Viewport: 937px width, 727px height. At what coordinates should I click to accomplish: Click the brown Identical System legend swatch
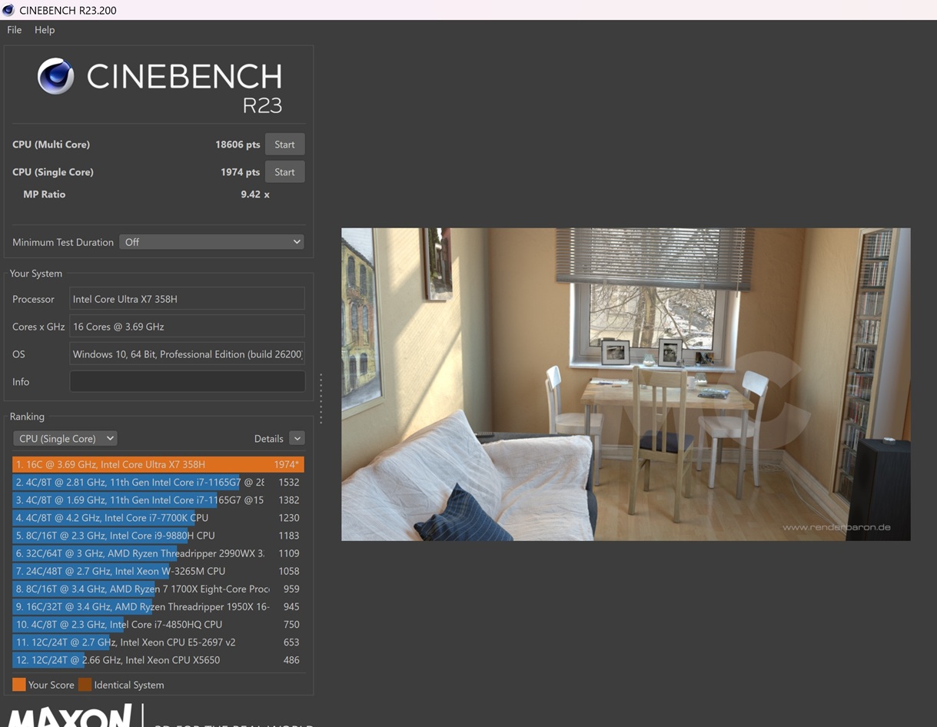click(x=85, y=685)
